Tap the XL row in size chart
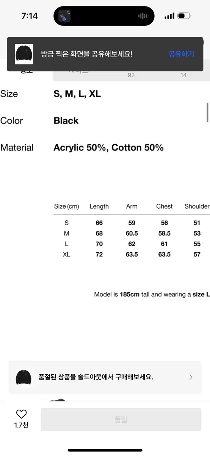 (132, 254)
